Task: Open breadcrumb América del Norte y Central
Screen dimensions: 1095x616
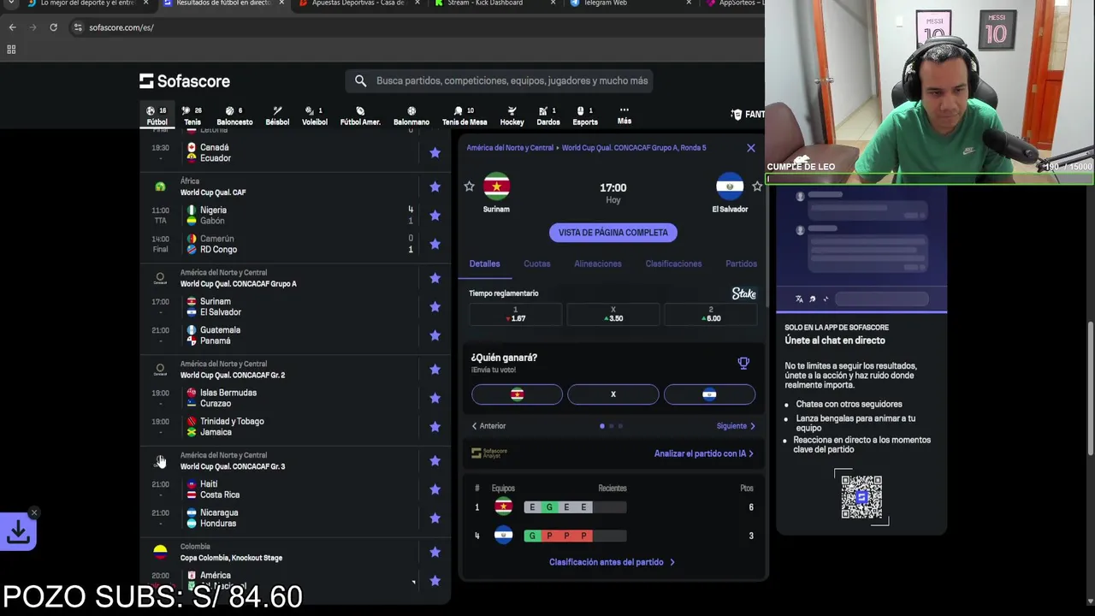Action: (x=510, y=148)
